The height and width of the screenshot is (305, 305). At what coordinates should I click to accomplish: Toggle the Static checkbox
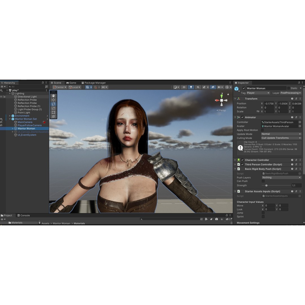point(288,88)
